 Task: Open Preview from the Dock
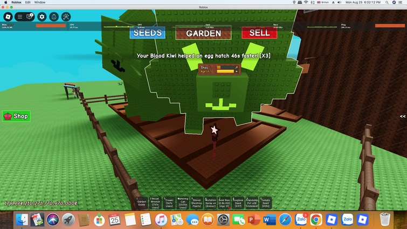click(x=37, y=220)
